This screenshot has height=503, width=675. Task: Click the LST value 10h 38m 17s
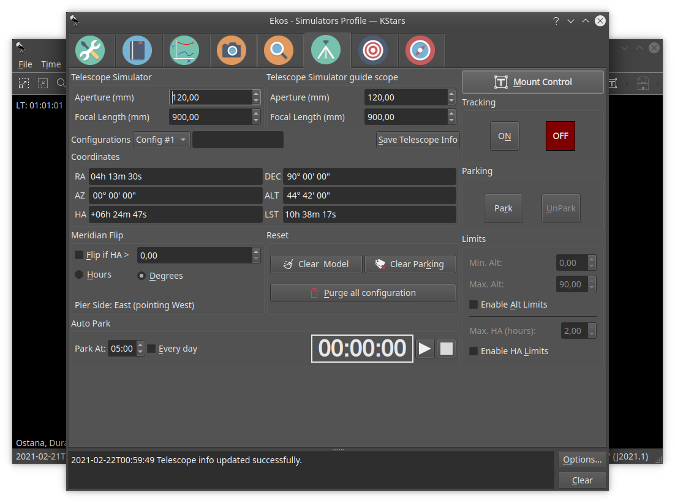(x=369, y=214)
